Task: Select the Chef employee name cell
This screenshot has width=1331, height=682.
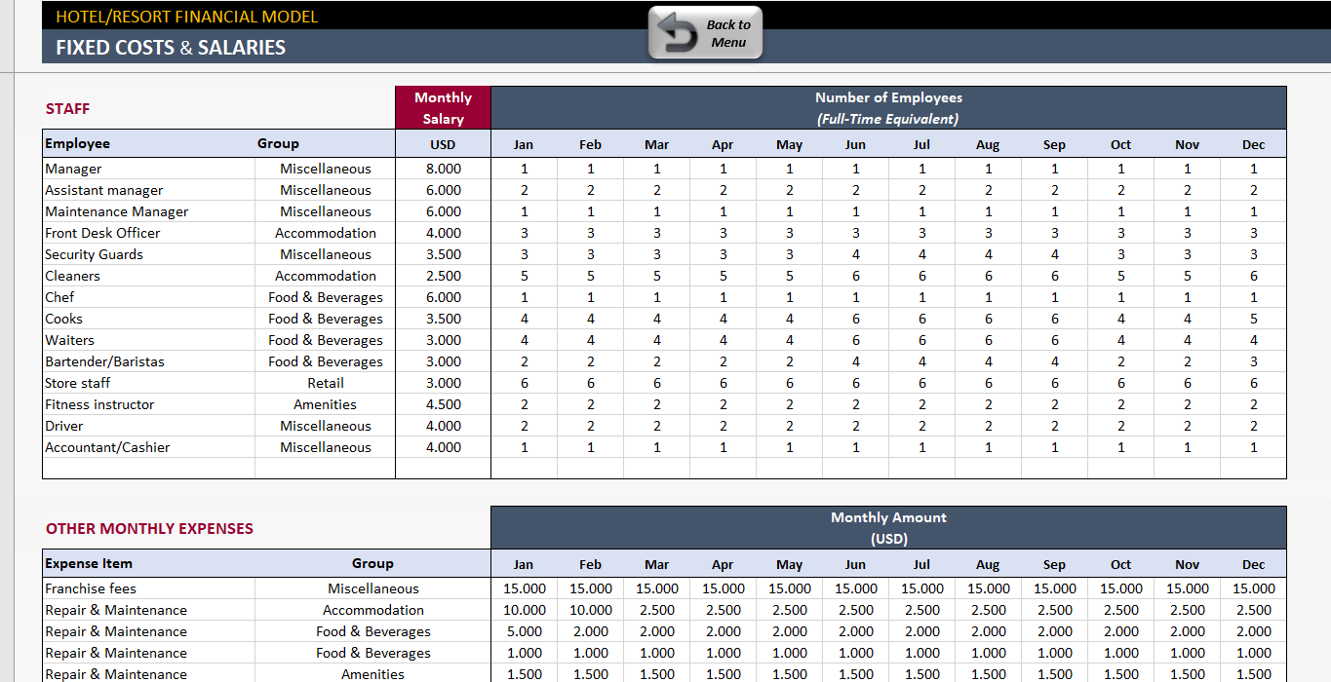Action: (x=148, y=297)
